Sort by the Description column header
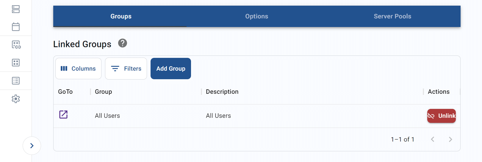Viewport: 482px width, 162px height. click(x=222, y=92)
